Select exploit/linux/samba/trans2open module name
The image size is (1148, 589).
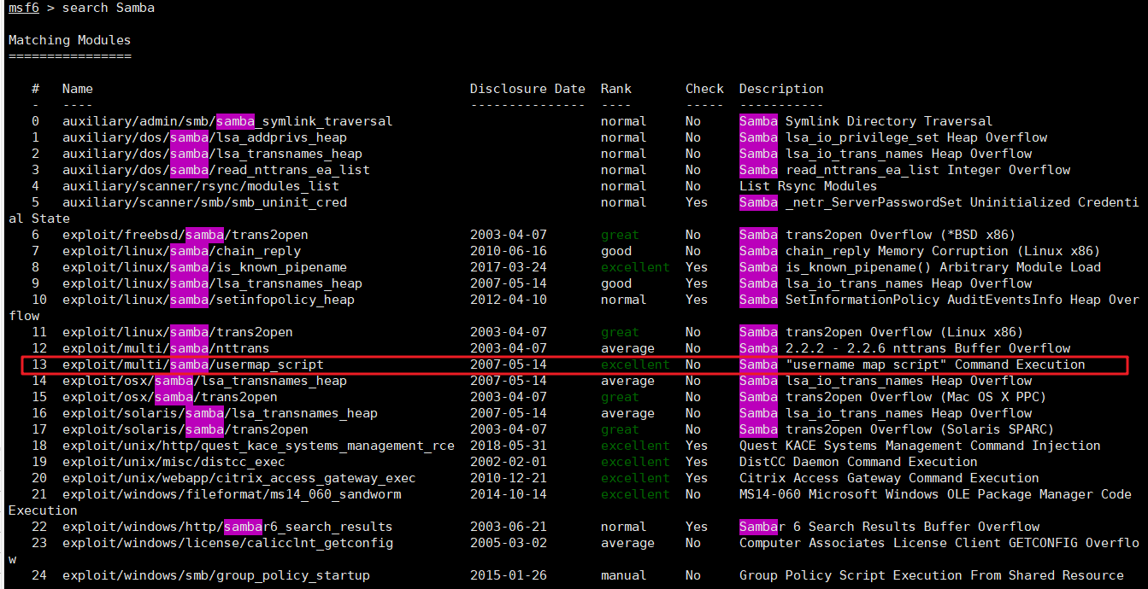pyautogui.click(x=178, y=332)
